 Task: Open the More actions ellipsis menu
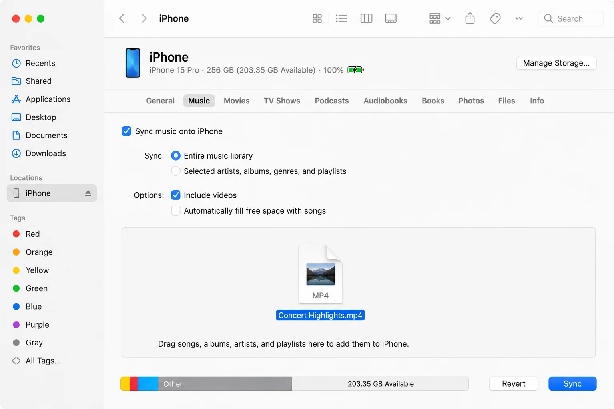(519, 18)
